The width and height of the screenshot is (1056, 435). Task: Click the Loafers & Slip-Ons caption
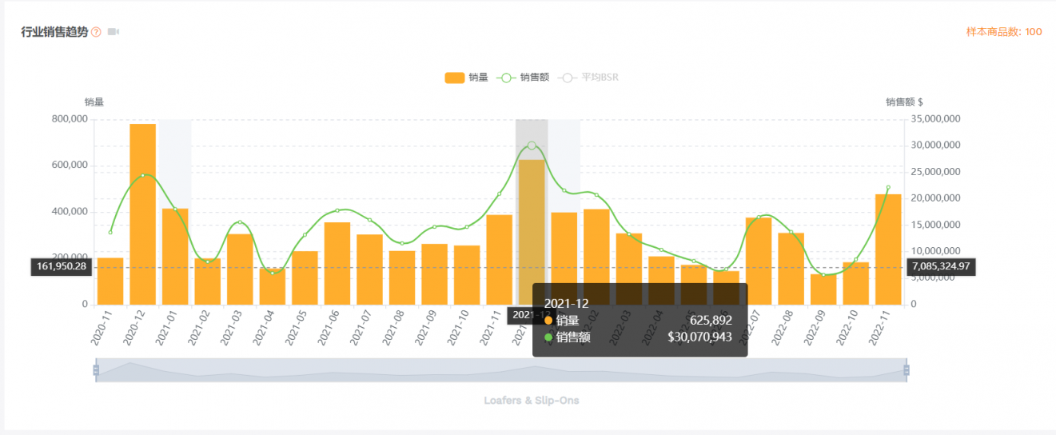pos(532,400)
